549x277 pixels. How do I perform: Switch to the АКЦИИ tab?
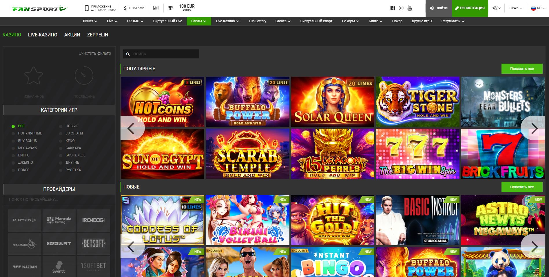click(72, 35)
